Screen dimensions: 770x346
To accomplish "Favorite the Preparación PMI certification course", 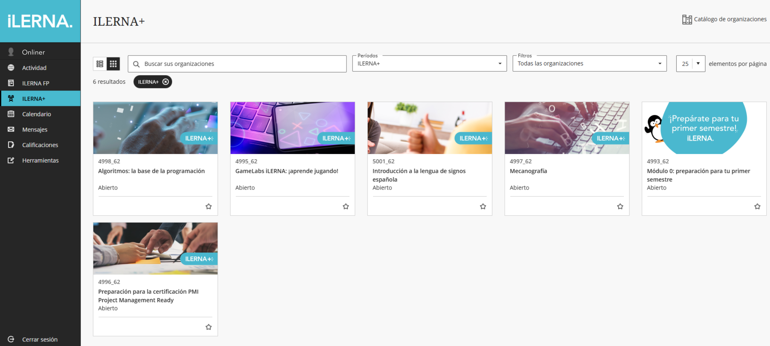I will click(x=209, y=327).
